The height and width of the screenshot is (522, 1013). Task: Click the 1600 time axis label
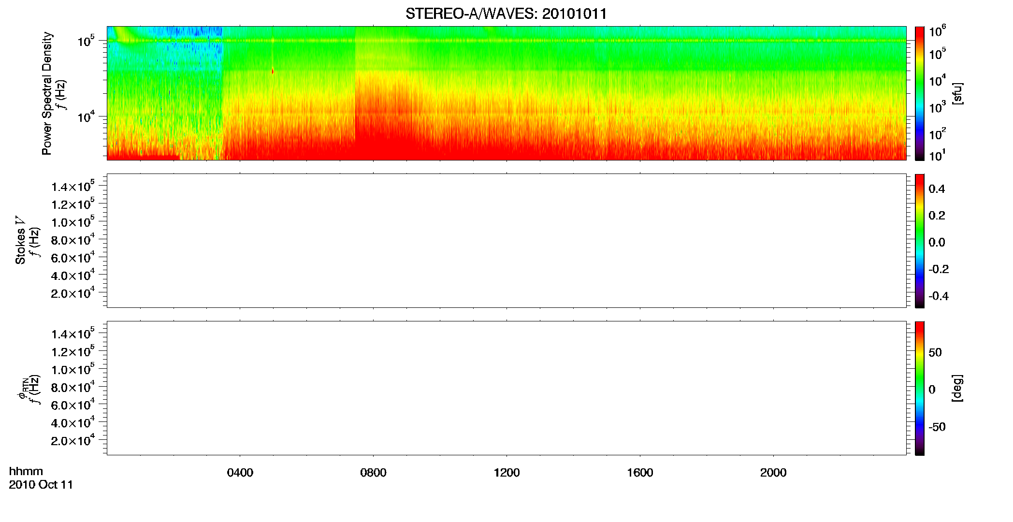pyautogui.click(x=640, y=473)
